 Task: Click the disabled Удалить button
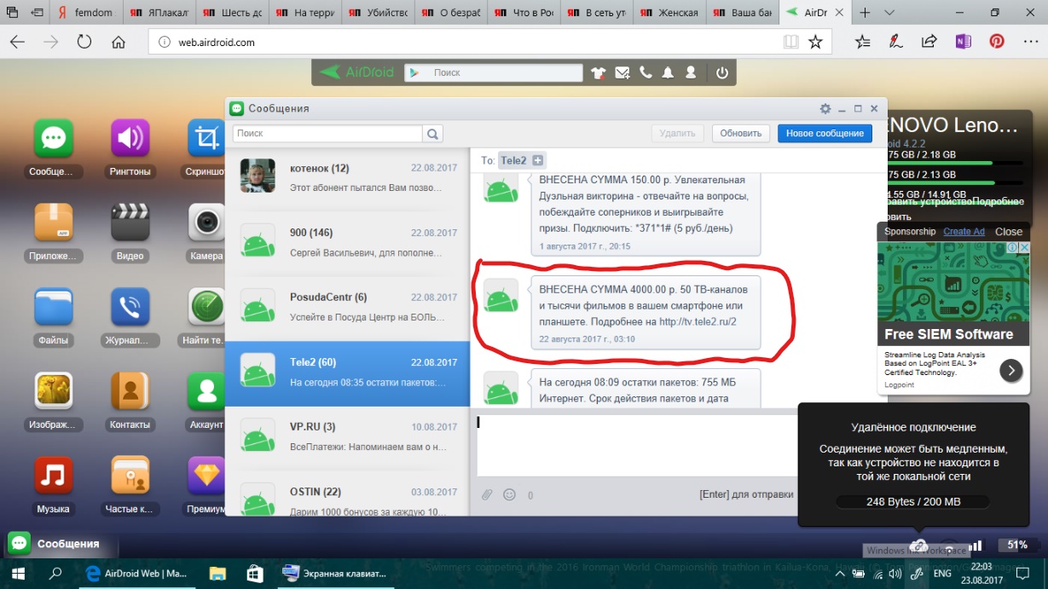coord(678,133)
